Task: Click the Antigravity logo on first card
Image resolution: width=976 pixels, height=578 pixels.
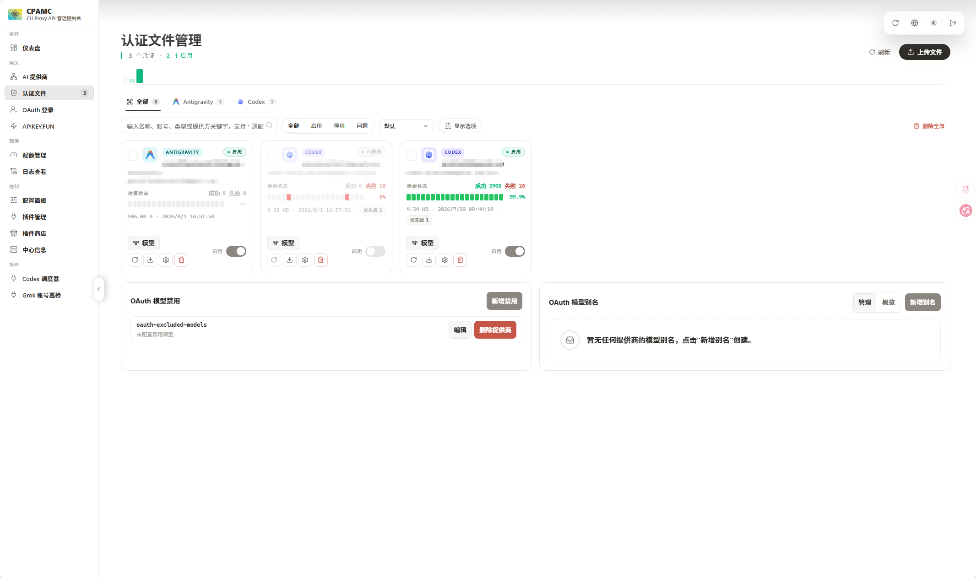Action: 150,155
